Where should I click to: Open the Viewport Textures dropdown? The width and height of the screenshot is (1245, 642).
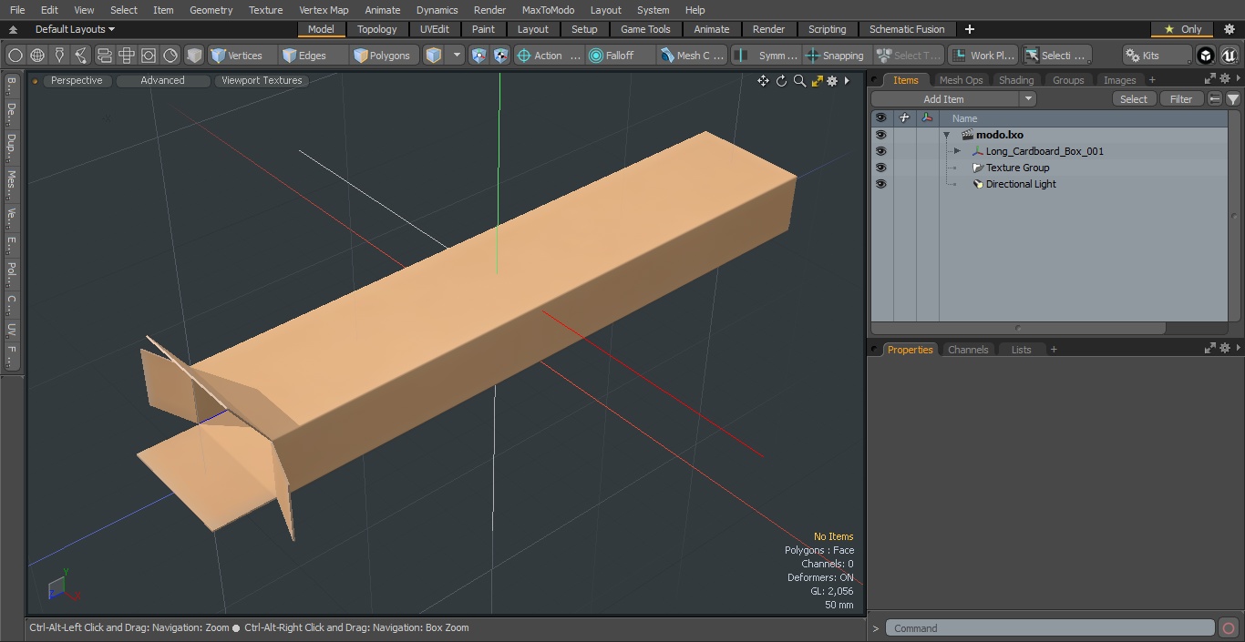pyautogui.click(x=262, y=81)
